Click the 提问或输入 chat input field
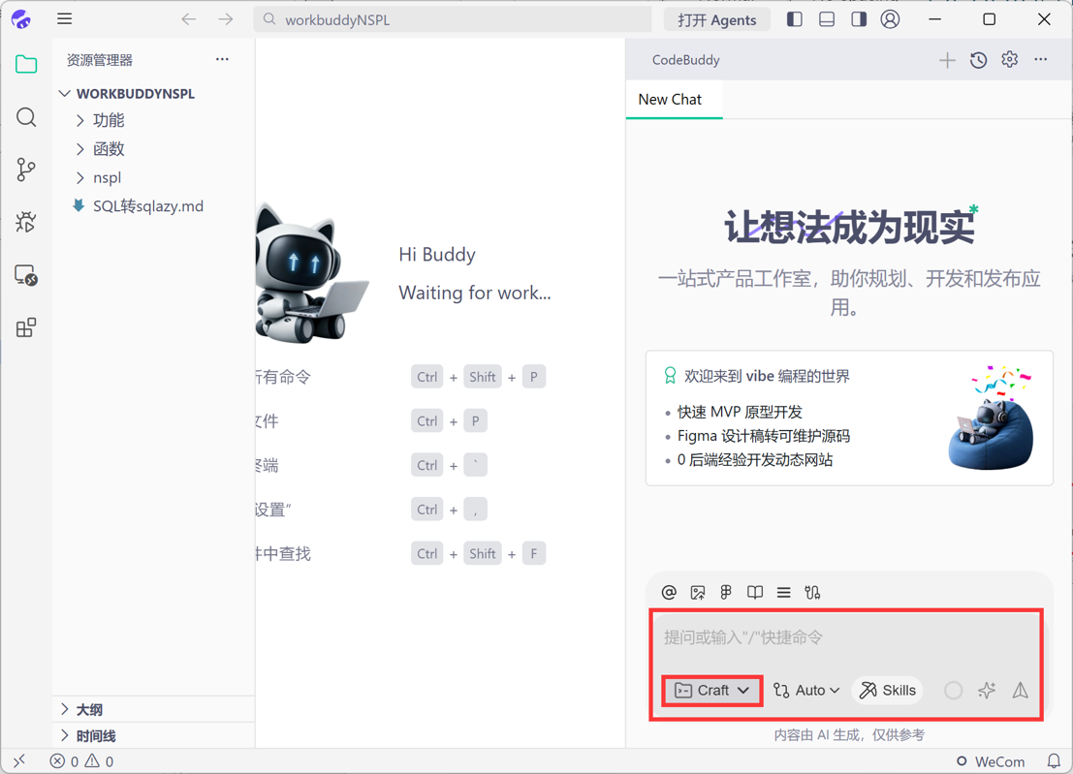 [846, 638]
